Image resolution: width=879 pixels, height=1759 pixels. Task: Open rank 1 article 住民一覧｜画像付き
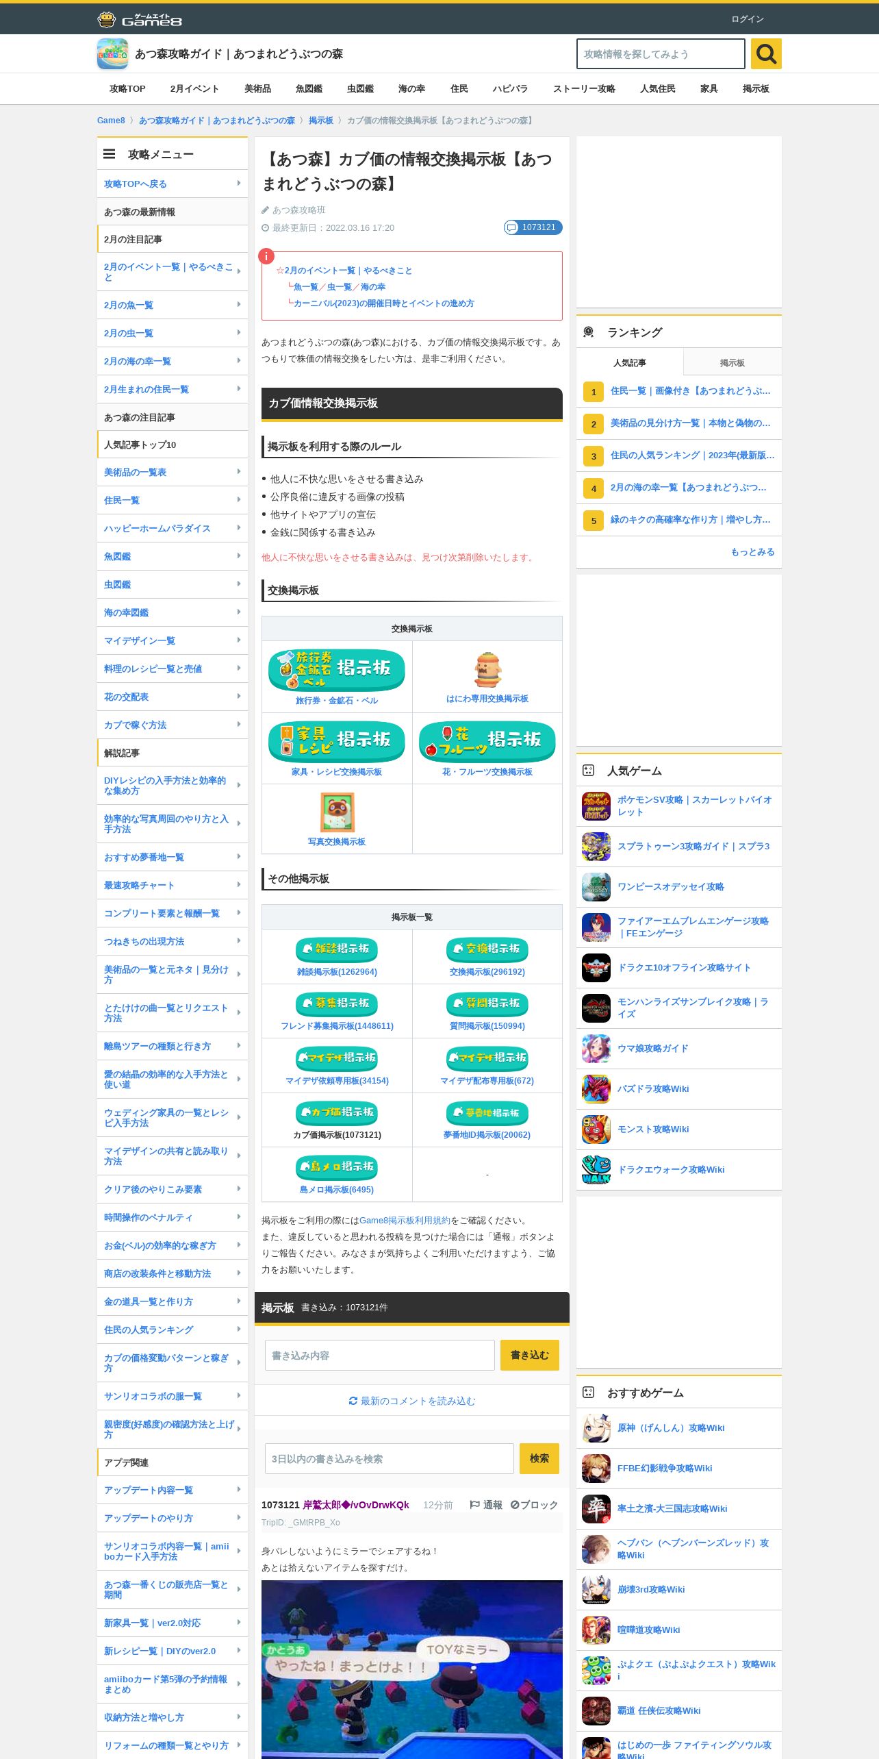pyautogui.click(x=690, y=391)
